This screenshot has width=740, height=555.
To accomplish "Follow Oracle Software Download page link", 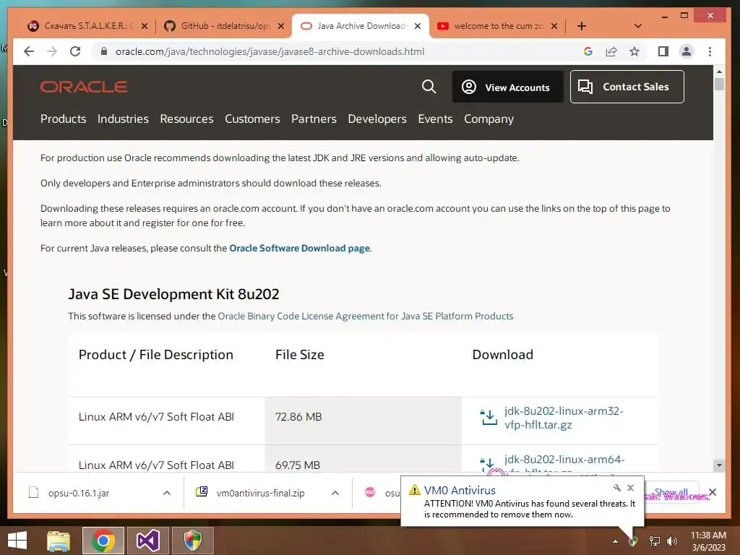I will [x=300, y=249].
